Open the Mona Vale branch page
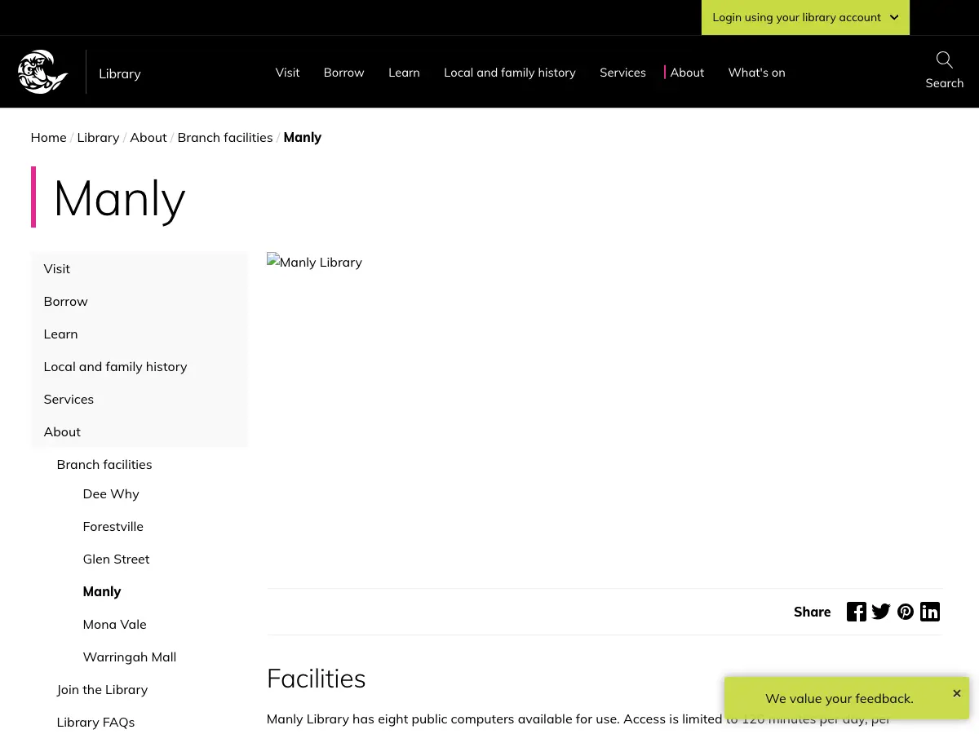 pos(114,624)
